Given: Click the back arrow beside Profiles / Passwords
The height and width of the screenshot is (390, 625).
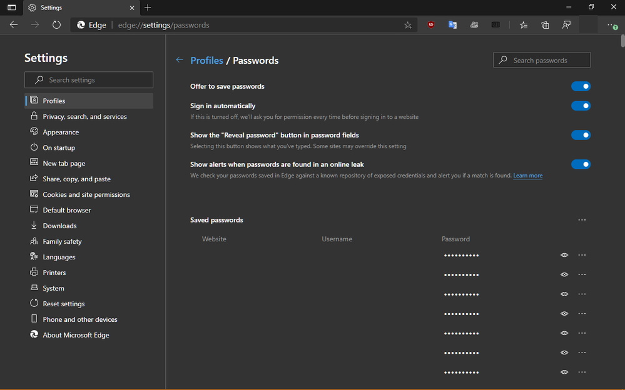Looking at the screenshot, I should [180, 60].
